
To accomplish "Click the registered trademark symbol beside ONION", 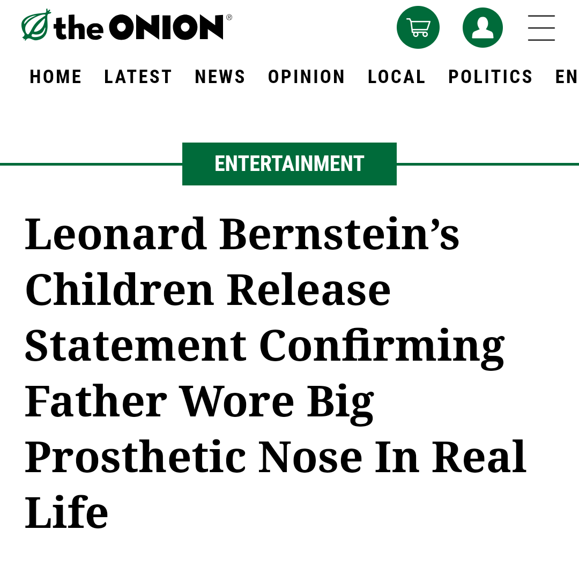I will coord(229,18).
